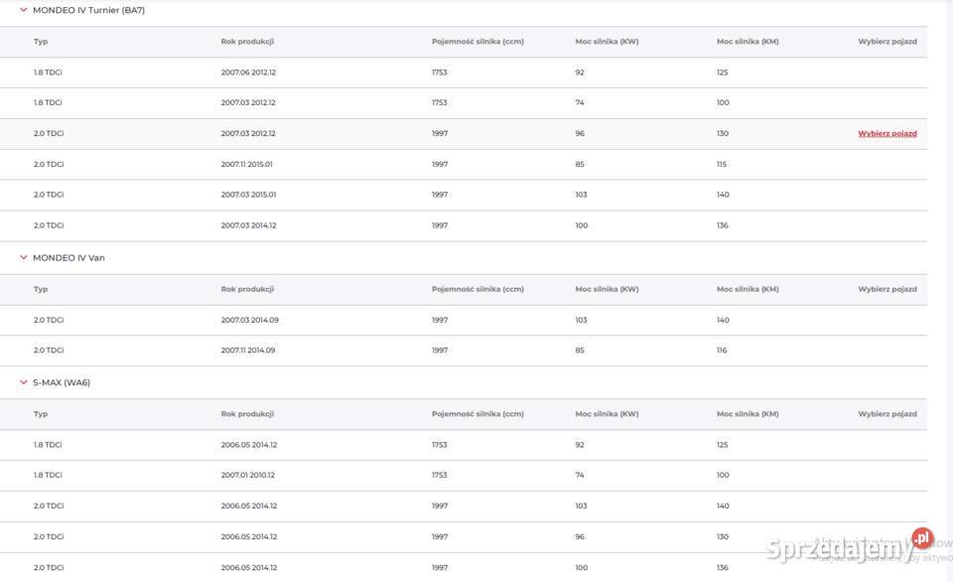
Task: Click 'Rok produkcji' header in S-MAX table
Action: coord(247,414)
